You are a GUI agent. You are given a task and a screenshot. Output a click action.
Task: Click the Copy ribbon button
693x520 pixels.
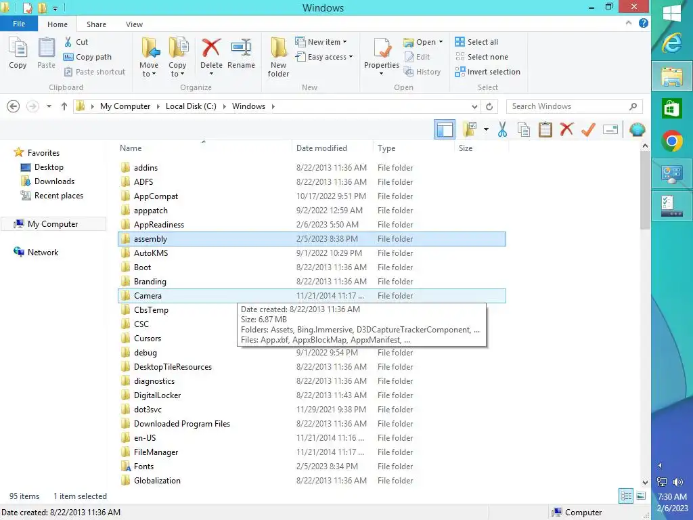pos(18,53)
